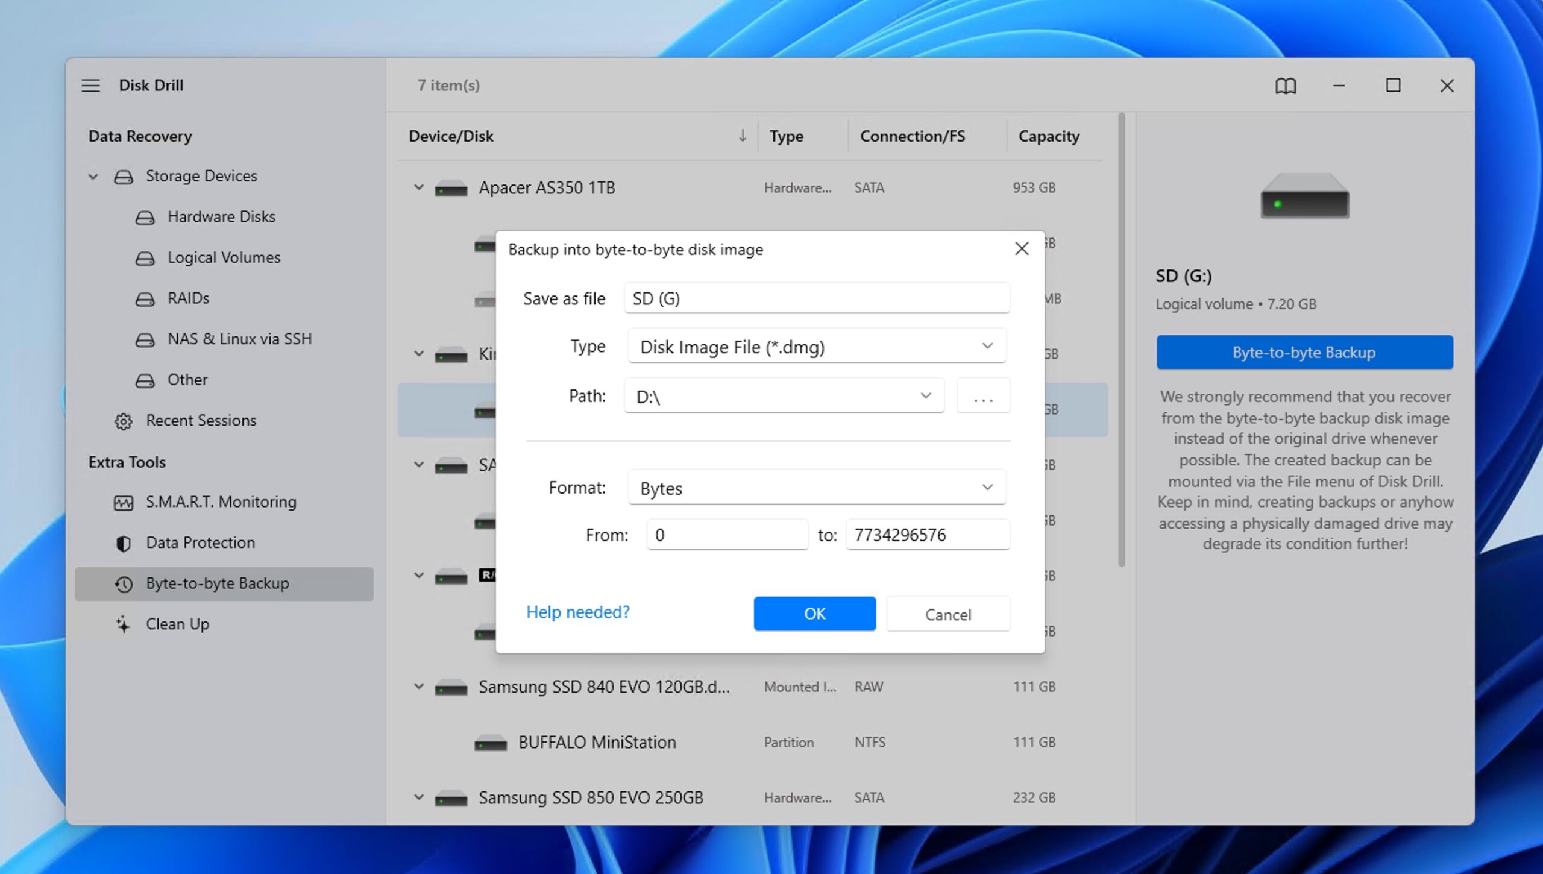Click inside the From byte offset field
Image resolution: width=1543 pixels, height=874 pixels.
pyautogui.click(x=726, y=535)
